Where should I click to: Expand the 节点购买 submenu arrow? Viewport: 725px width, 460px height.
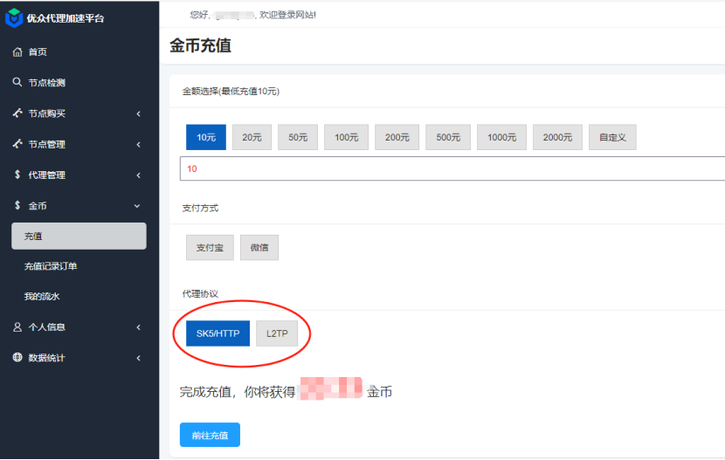click(x=138, y=113)
